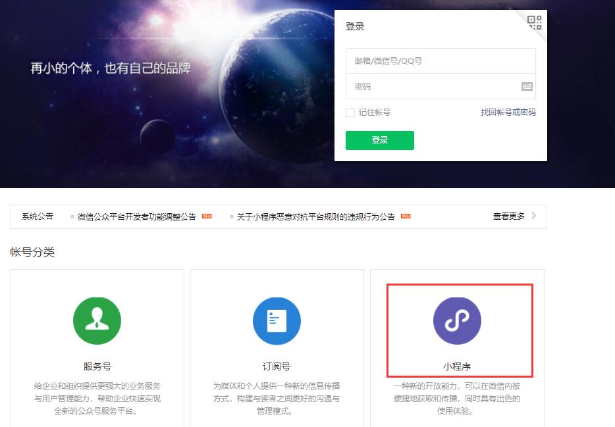Viewport: 615px width, 427px height.
Task: Click the 登录 panel heading
Action: [x=355, y=26]
